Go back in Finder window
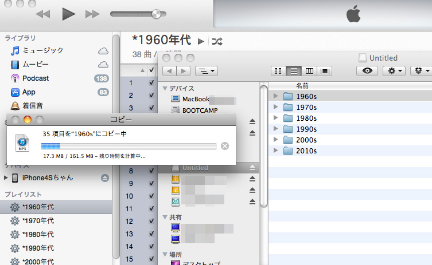Viewport: 432px width, 265px height. 169,71
